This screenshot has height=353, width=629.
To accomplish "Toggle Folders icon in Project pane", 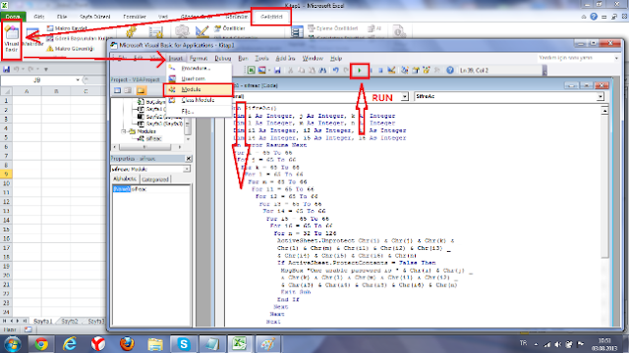I will click(x=141, y=90).
